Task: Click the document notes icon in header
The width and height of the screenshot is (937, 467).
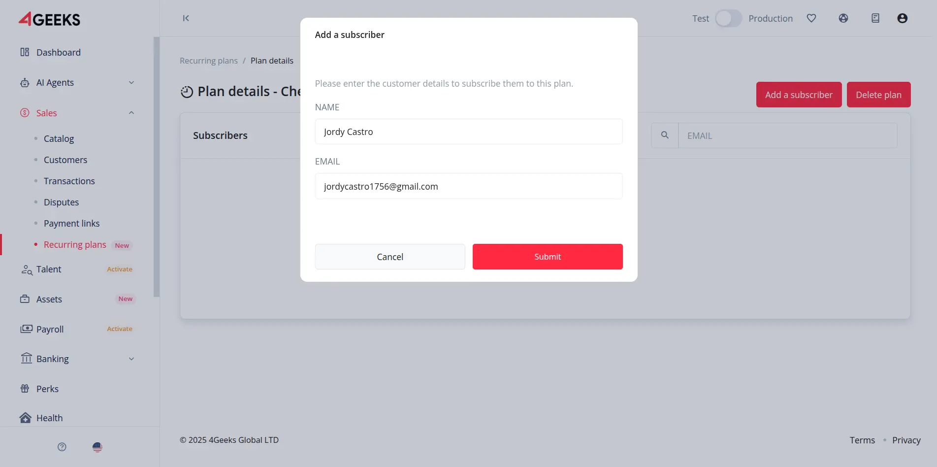Action: [x=875, y=18]
